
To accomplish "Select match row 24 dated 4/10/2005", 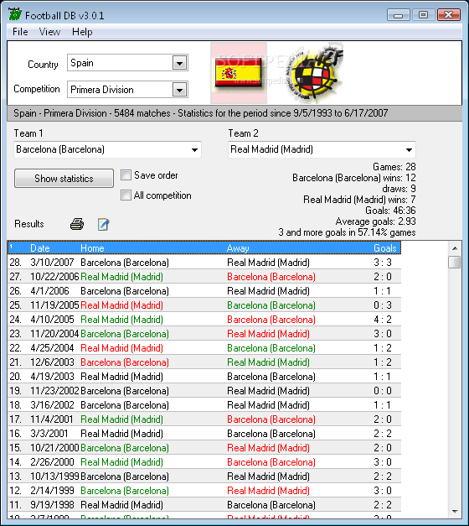I will coord(204,320).
